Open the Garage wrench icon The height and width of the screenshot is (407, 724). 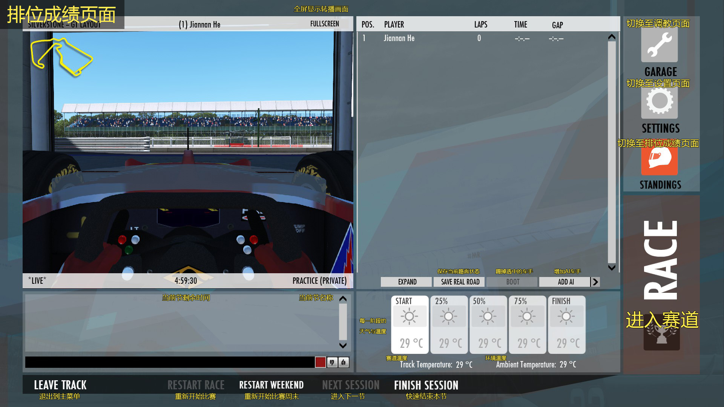tap(660, 44)
